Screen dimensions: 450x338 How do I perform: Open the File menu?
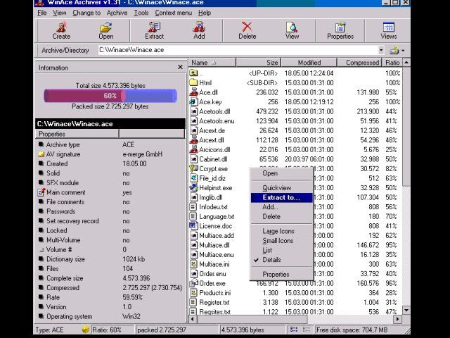tap(42, 13)
